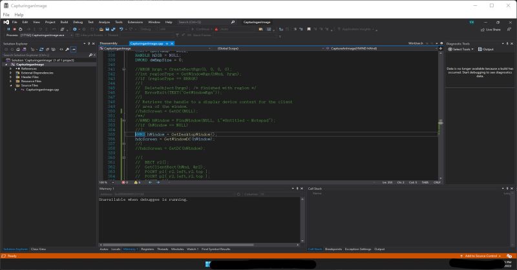Image resolution: width=517 pixels, height=270 pixels.
Task: Close the Diagnostic Tools panel
Action: (512, 43)
